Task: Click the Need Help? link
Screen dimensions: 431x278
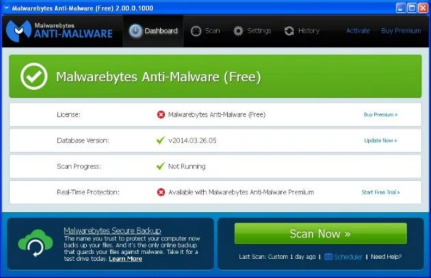Action: [386, 256]
